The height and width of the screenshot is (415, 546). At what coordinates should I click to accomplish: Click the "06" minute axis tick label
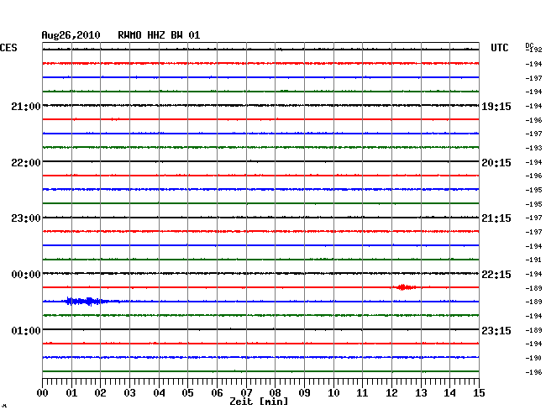[217, 392]
